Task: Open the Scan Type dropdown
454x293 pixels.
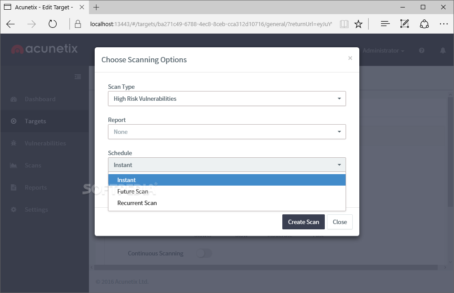Action: tap(227, 99)
